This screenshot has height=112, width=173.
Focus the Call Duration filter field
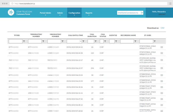coord(91,41)
